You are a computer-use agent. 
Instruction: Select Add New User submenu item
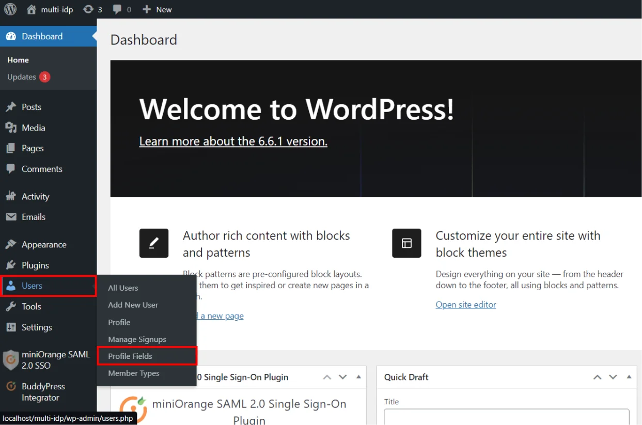pos(133,305)
